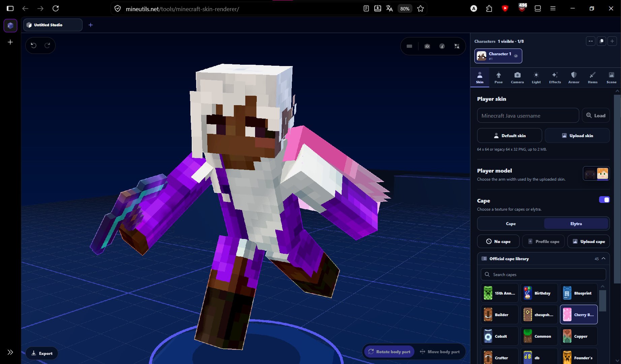Open the Items tab
Screen dimensions: 621x364
point(593,78)
